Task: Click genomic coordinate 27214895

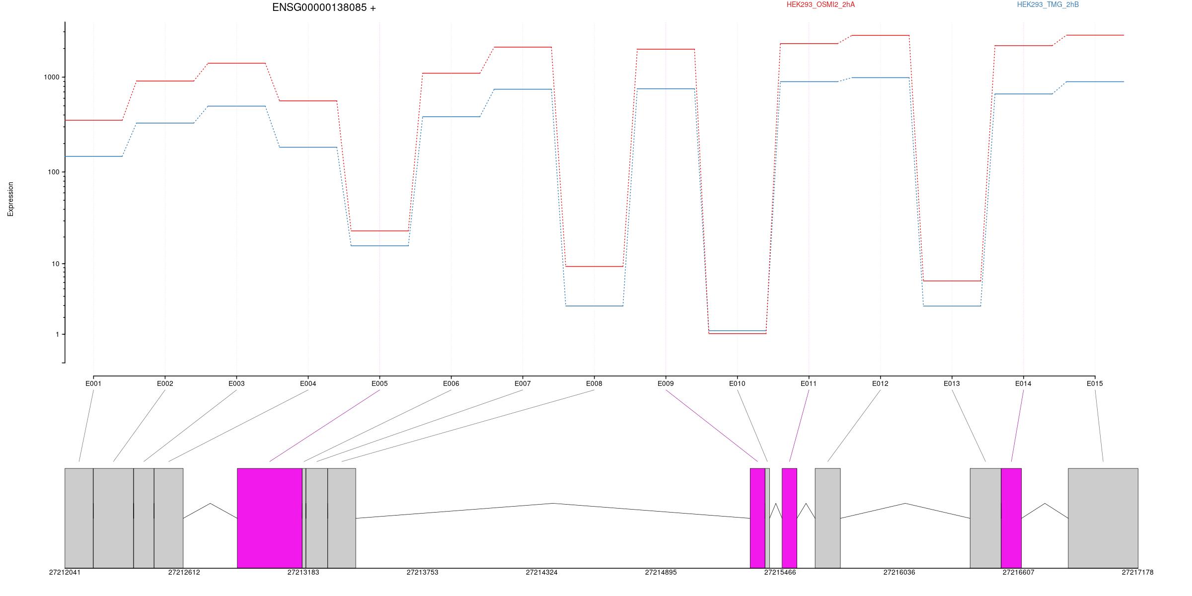Action: tap(661, 572)
